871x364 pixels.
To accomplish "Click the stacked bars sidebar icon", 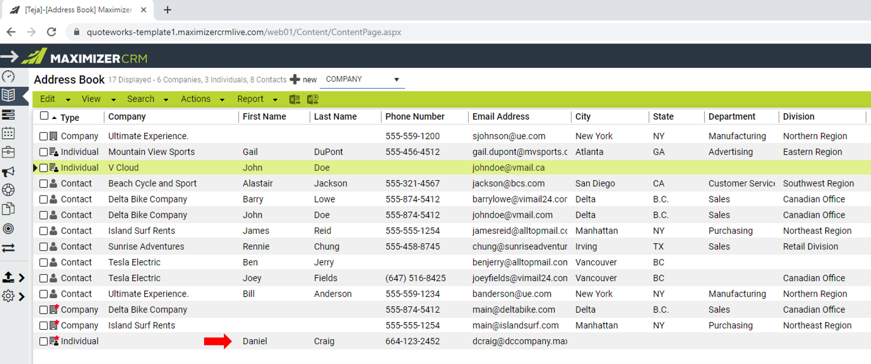I will 8,114.
